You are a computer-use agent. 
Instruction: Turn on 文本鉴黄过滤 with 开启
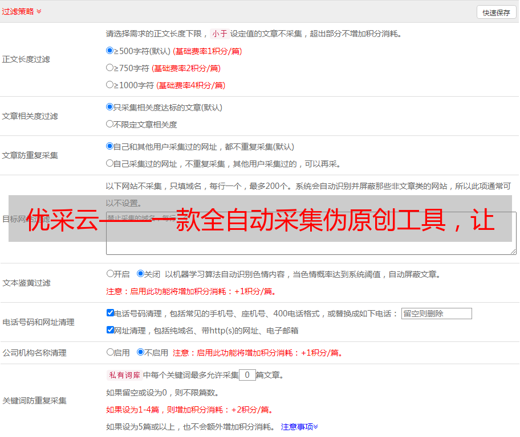coord(110,274)
